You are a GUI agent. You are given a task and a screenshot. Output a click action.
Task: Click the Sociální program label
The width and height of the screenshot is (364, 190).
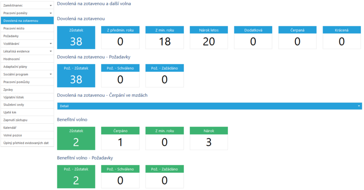pyautogui.click(x=16, y=74)
